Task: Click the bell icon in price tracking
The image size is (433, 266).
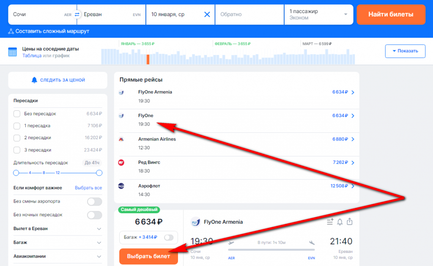Action: coord(34,80)
